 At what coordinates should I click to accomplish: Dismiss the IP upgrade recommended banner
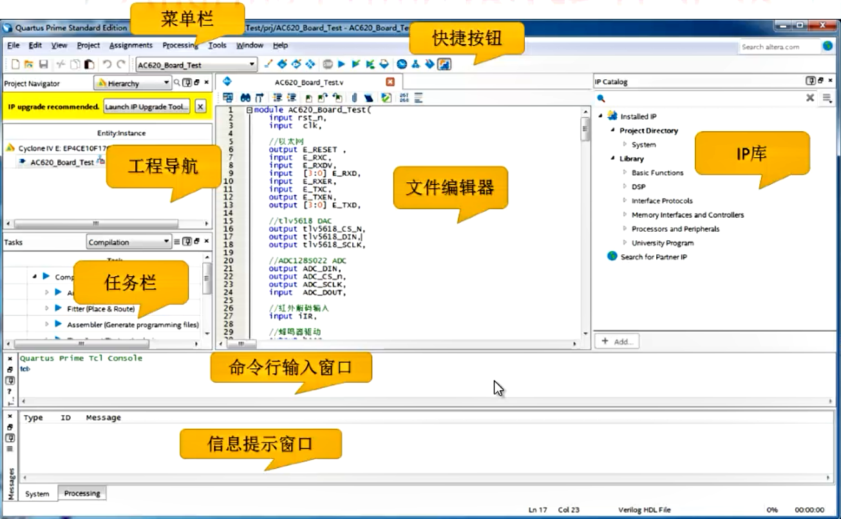coord(200,107)
